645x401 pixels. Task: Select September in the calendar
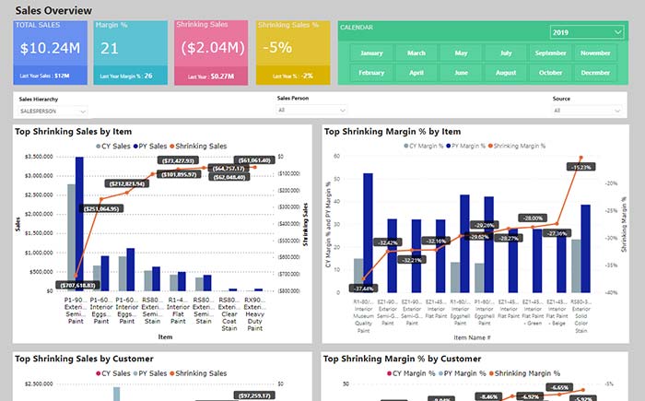pyautogui.click(x=551, y=53)
